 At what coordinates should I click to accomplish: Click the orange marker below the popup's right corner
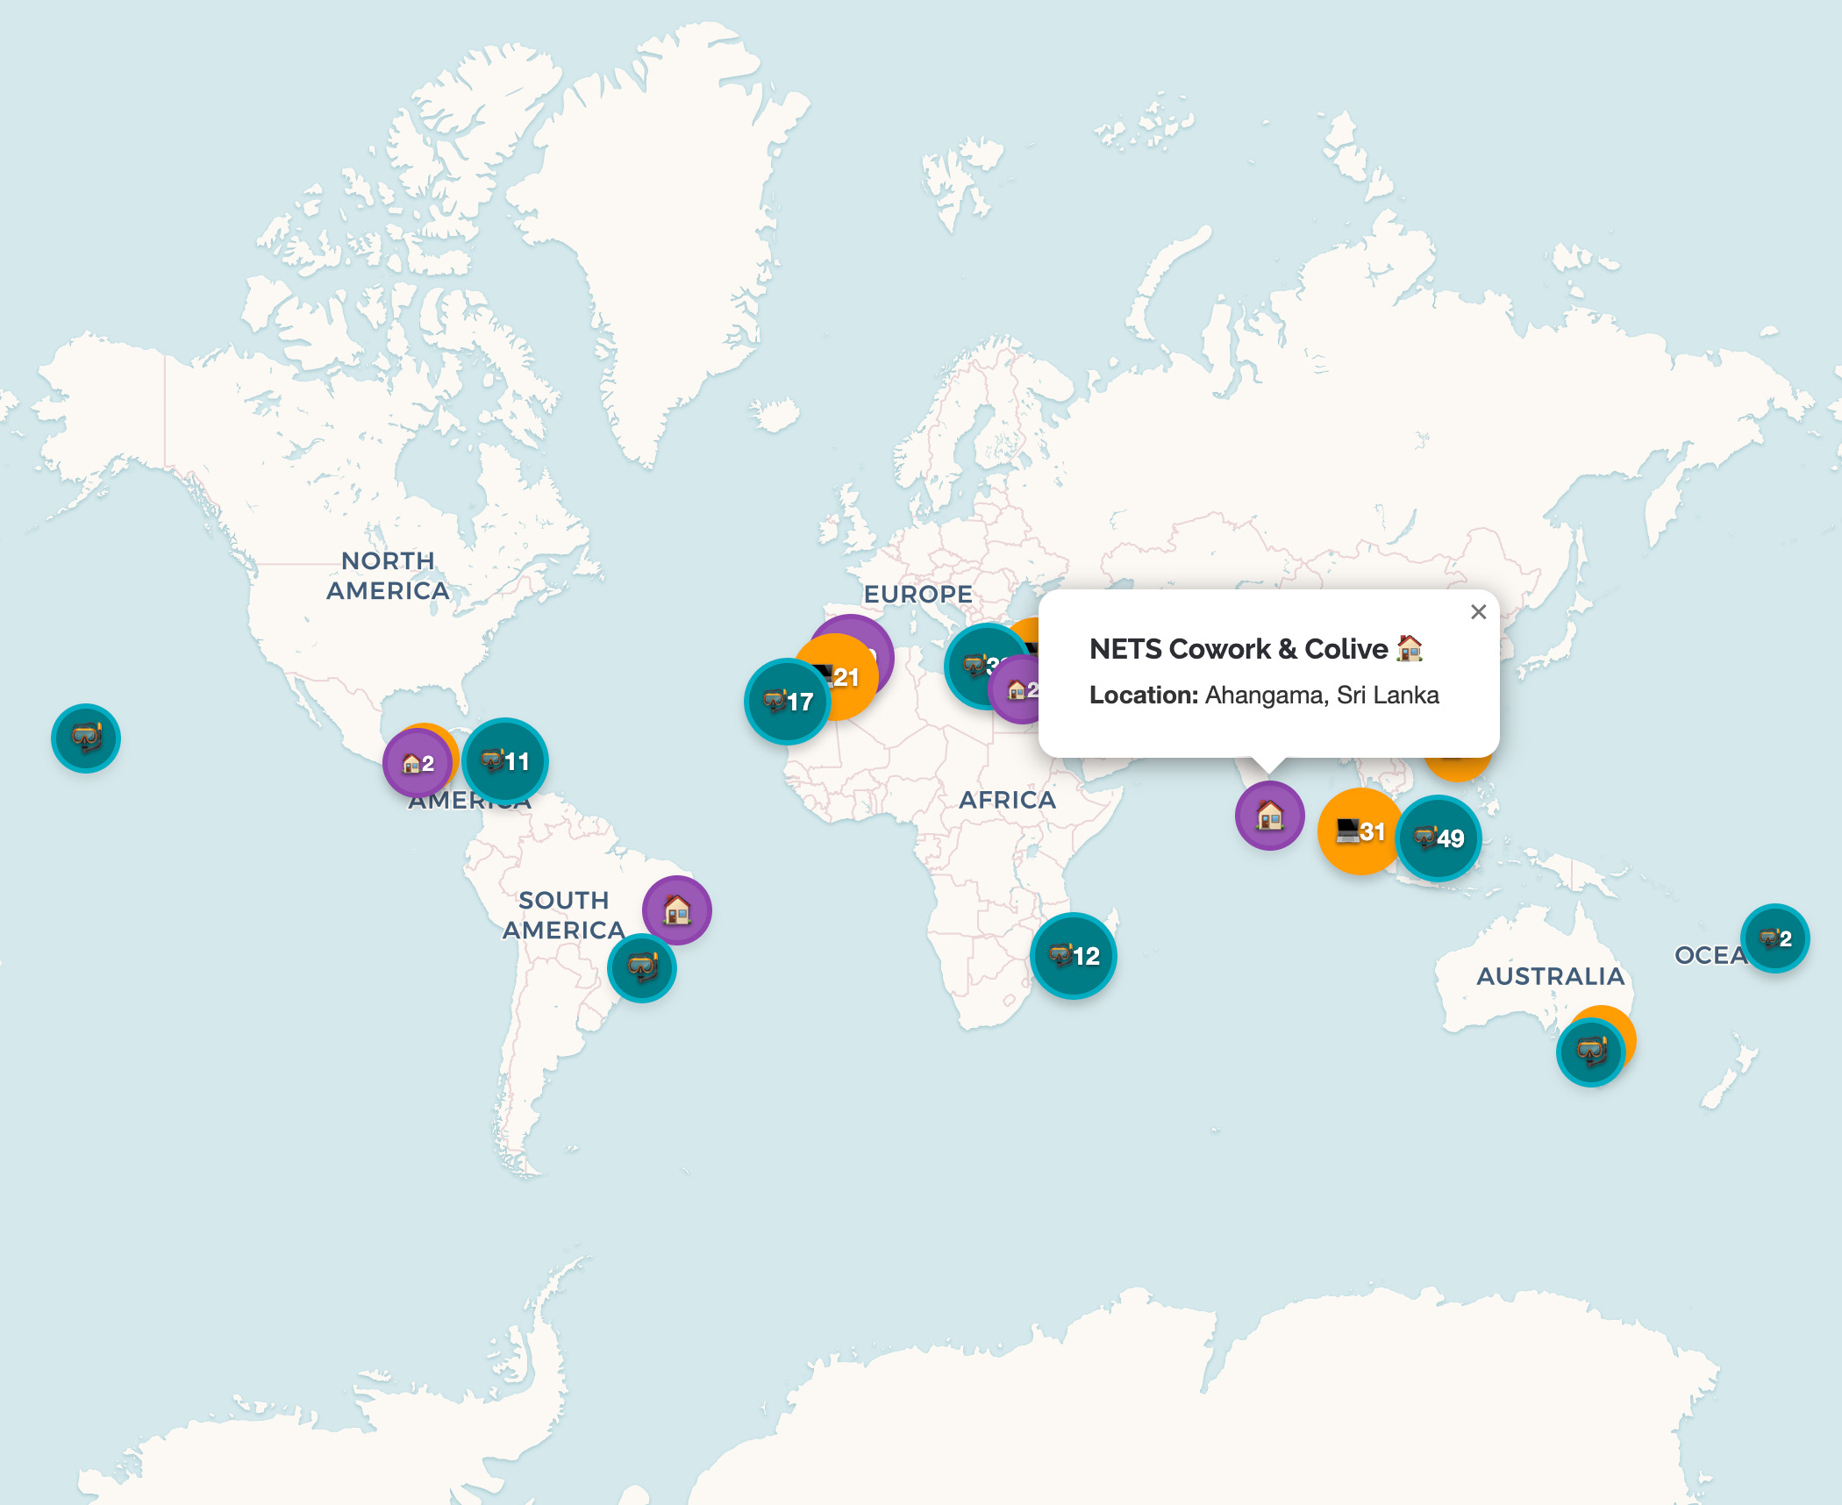pos(1458,768)
